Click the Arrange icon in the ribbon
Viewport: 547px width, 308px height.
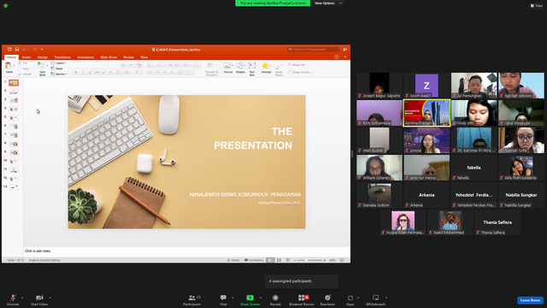(266, 66)
